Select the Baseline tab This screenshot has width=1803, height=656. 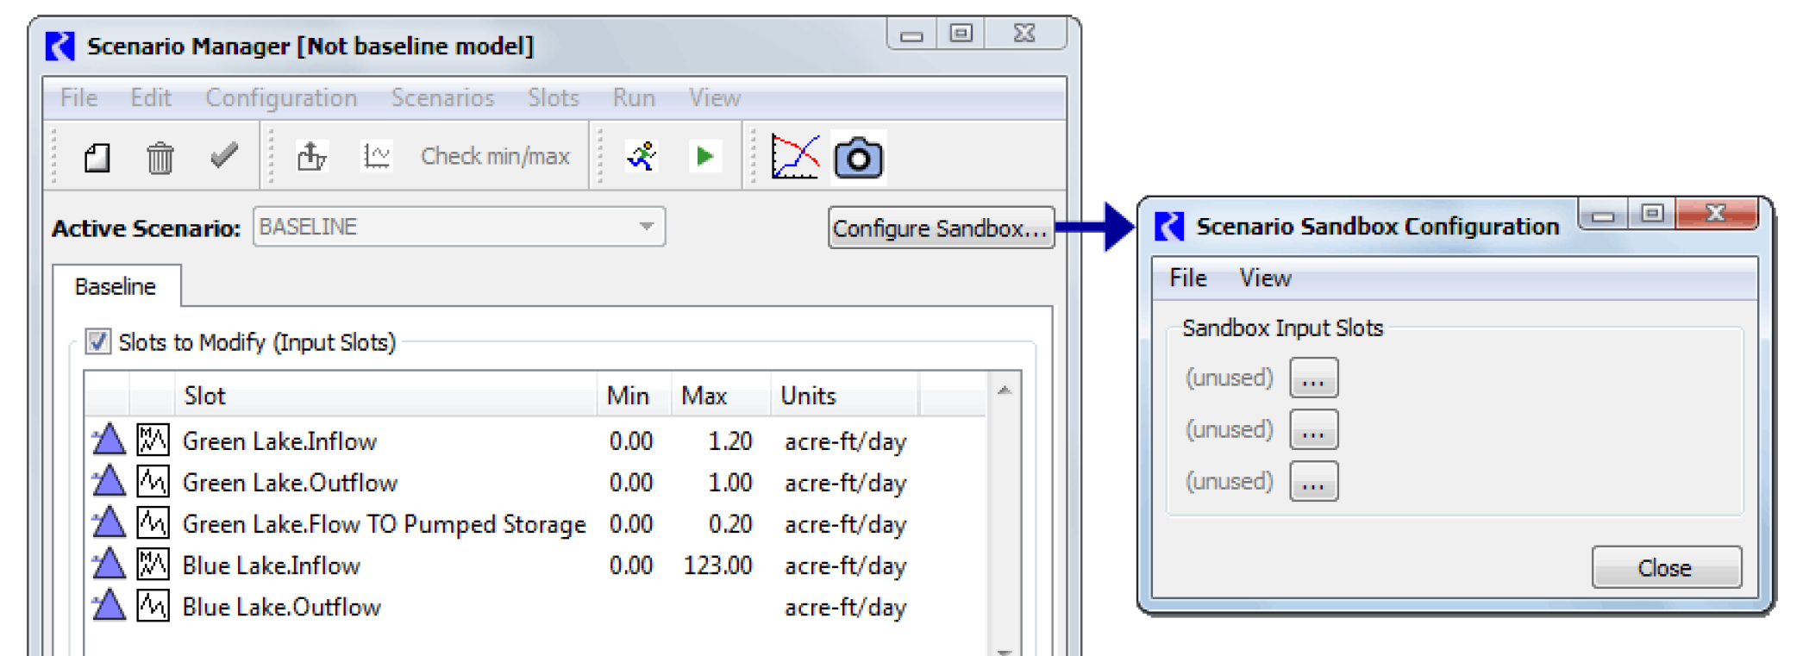tap(116, 286)
